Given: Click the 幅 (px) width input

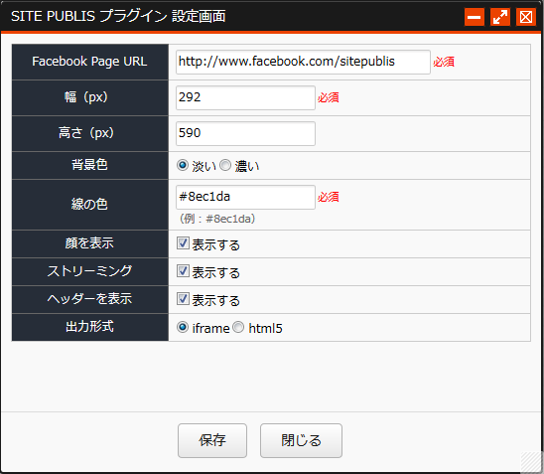Looking at the screenshot, I should (245, 98).
